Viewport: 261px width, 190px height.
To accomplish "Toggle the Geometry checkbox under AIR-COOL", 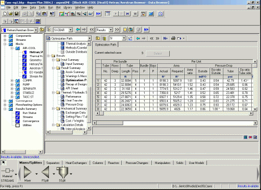I will pyautogui.click(x=24, y=60).
